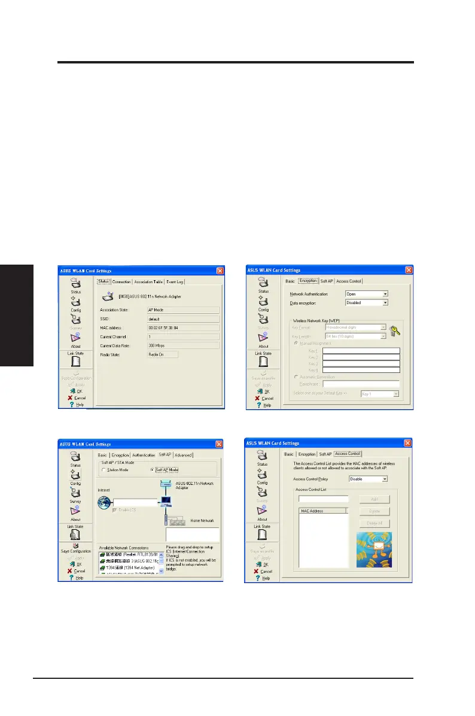
Task: Click the yellow keys icon beside Key Format
Action: coord(395,331)
